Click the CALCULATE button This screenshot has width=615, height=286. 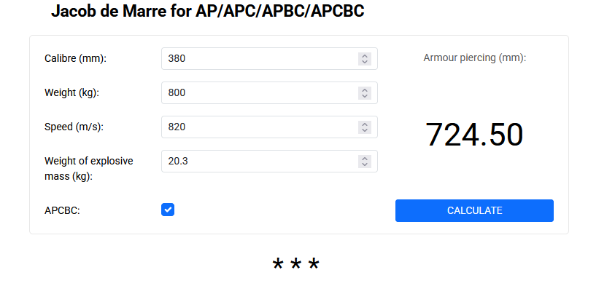(x=474, y=210)
